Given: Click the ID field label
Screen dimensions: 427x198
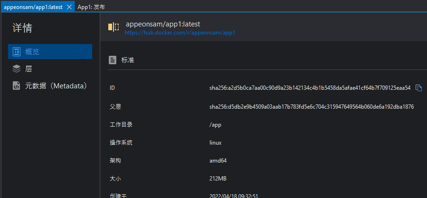Looking at the screenshot, I should click(x=112, y=88).
